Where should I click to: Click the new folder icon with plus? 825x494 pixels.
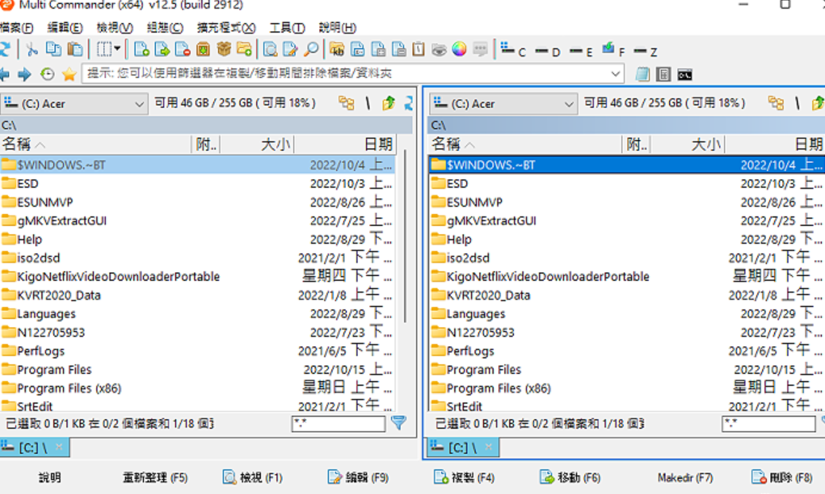click(x=244, y=49)
